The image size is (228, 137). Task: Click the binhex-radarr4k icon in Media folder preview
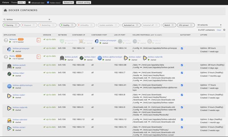[145, 58]
